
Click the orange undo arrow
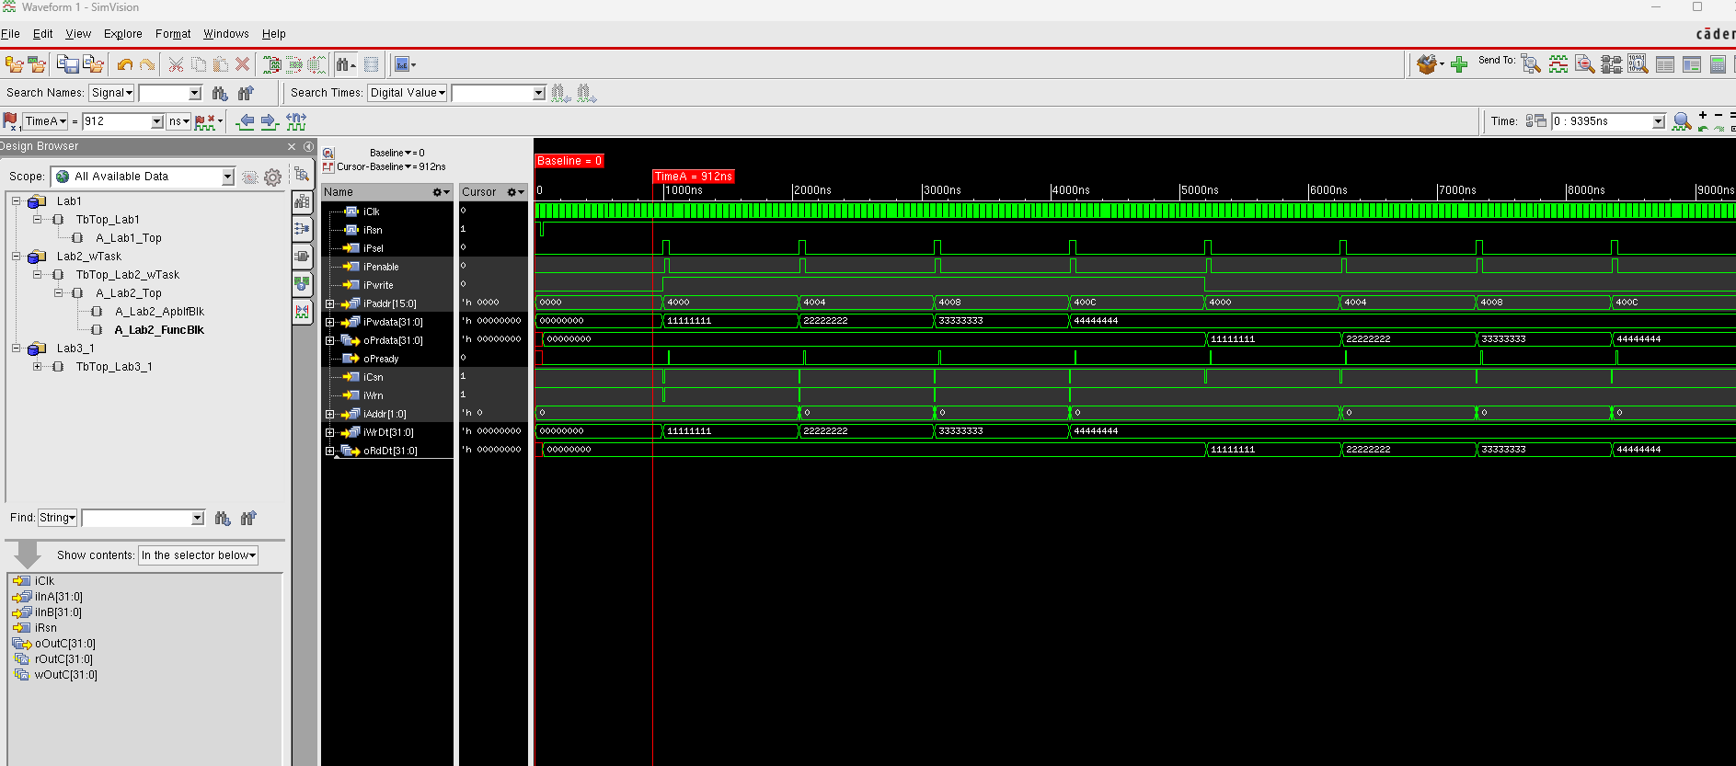(x=125, y=64)
